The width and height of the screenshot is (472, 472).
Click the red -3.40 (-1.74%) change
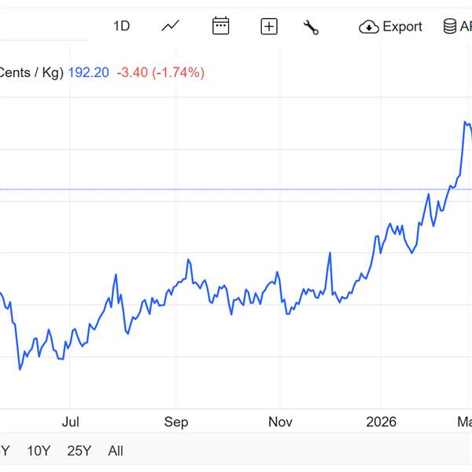click(x=160, y=72)
